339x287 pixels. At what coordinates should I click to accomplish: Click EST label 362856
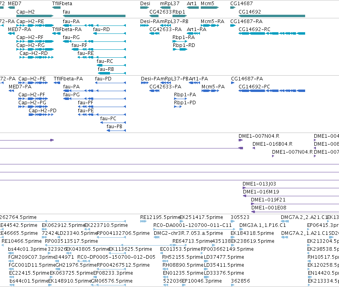241,281
